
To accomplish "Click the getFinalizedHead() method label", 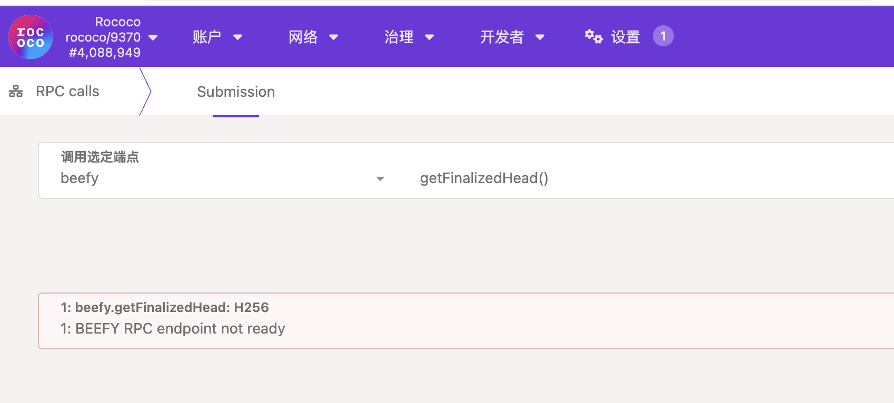I will pyautogui.click(x=484, y=178).
